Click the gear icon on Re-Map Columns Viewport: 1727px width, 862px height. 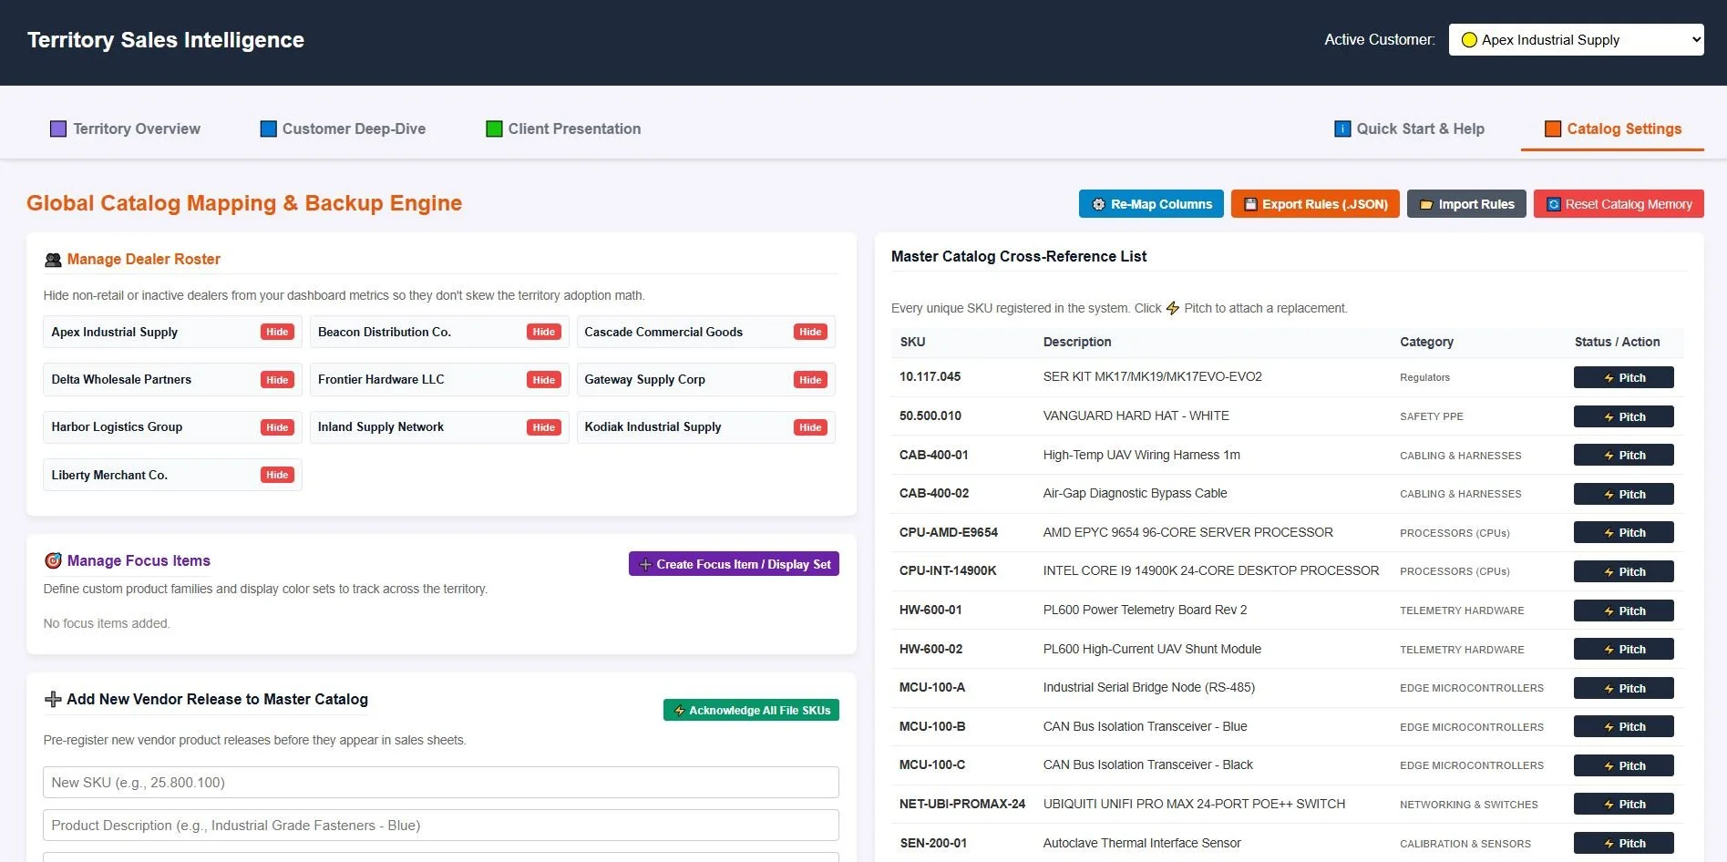[1098, 204]
